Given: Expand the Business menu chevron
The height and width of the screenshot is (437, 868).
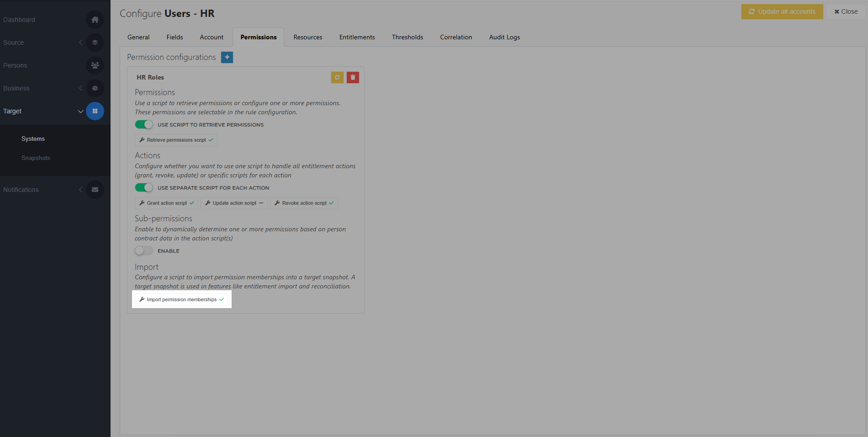Looking at the screenshot, I should tap(80, 88).
